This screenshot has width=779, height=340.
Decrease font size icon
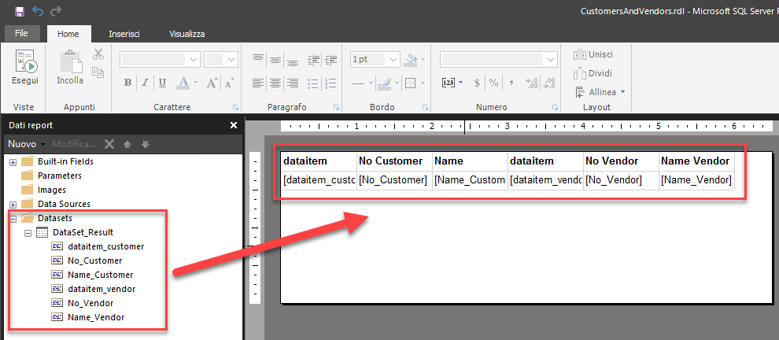229,83
